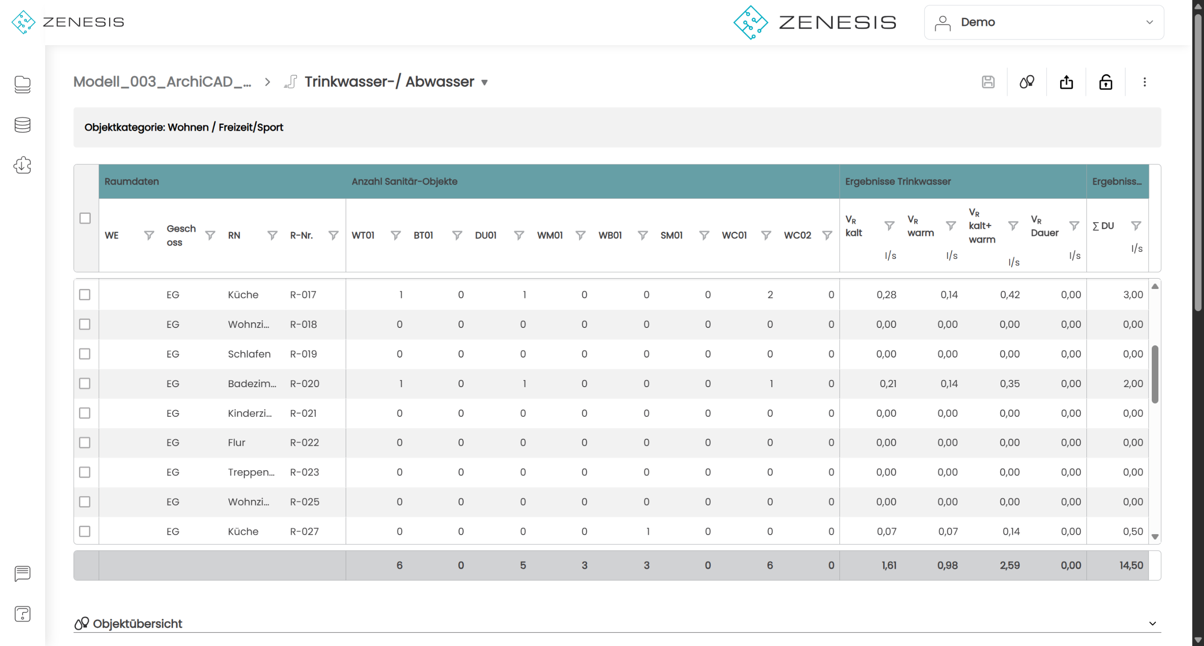Expand the Objektübersicht section
The height and width of the screenshot is (646, 1204).
1152,623
